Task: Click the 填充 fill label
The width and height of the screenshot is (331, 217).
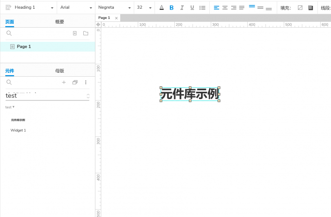Action: click(x=285, y=8)
